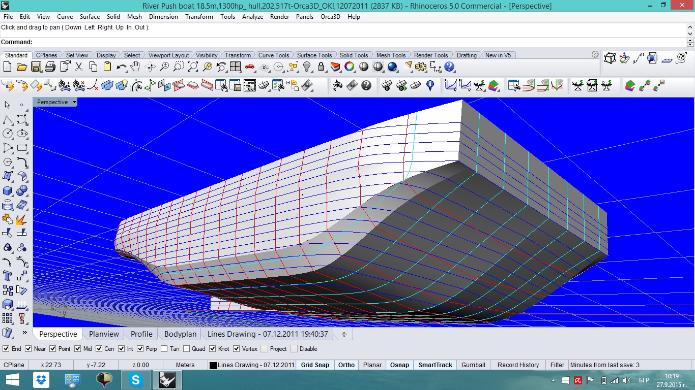The width and height of the screenshot is (695, 390).
Task: Click the light bulb Hide objects icon
Action: tap(307, 67)
